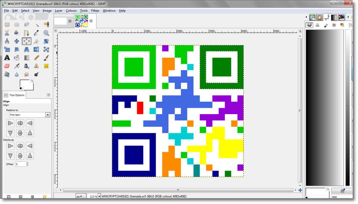Select the Crop knife tool

point(36,41)
